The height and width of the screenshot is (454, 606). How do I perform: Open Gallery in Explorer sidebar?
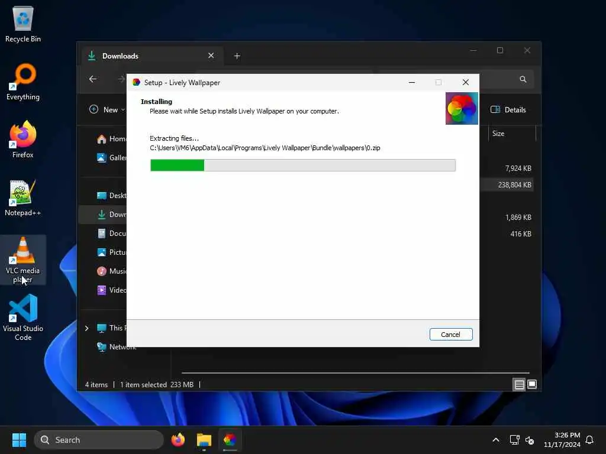(111, 157)
